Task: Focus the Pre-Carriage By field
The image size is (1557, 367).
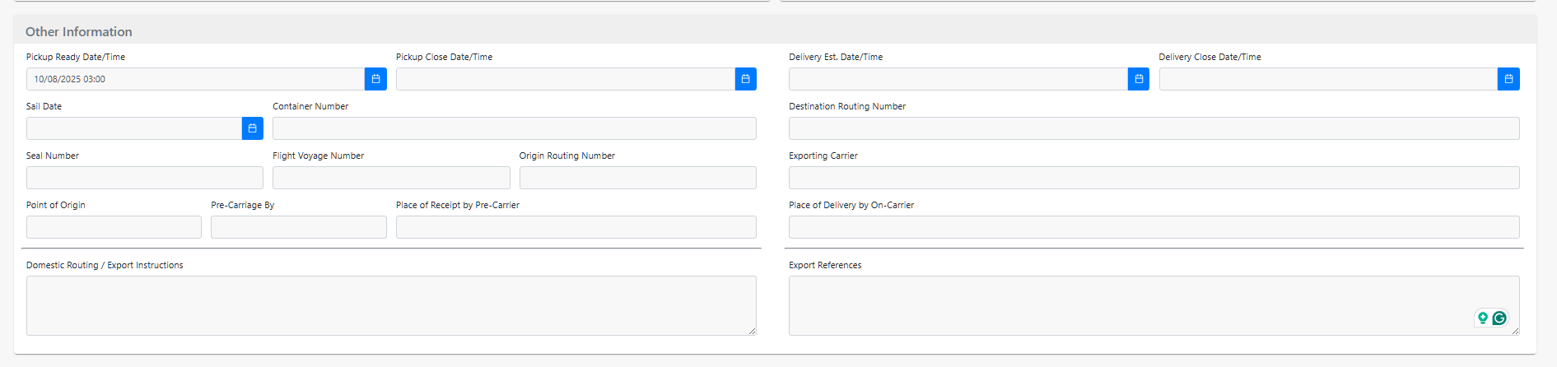Action: (298, 227)
